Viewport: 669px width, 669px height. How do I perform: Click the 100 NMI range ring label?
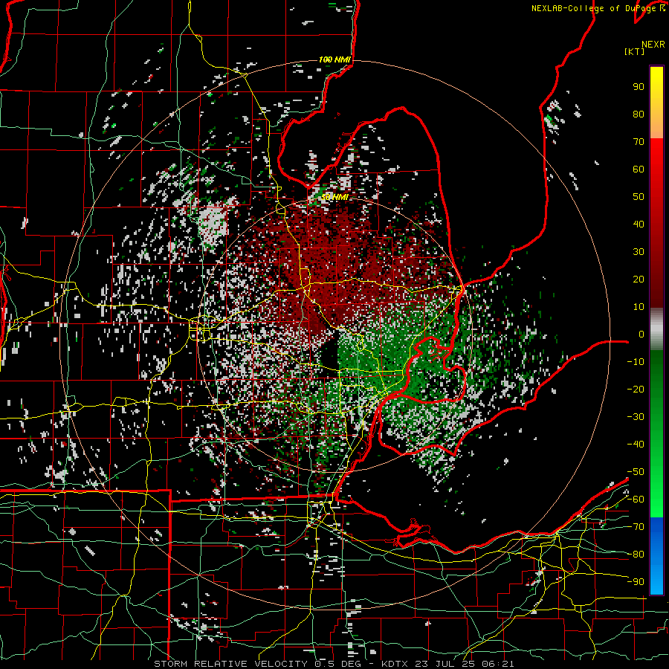334,59
